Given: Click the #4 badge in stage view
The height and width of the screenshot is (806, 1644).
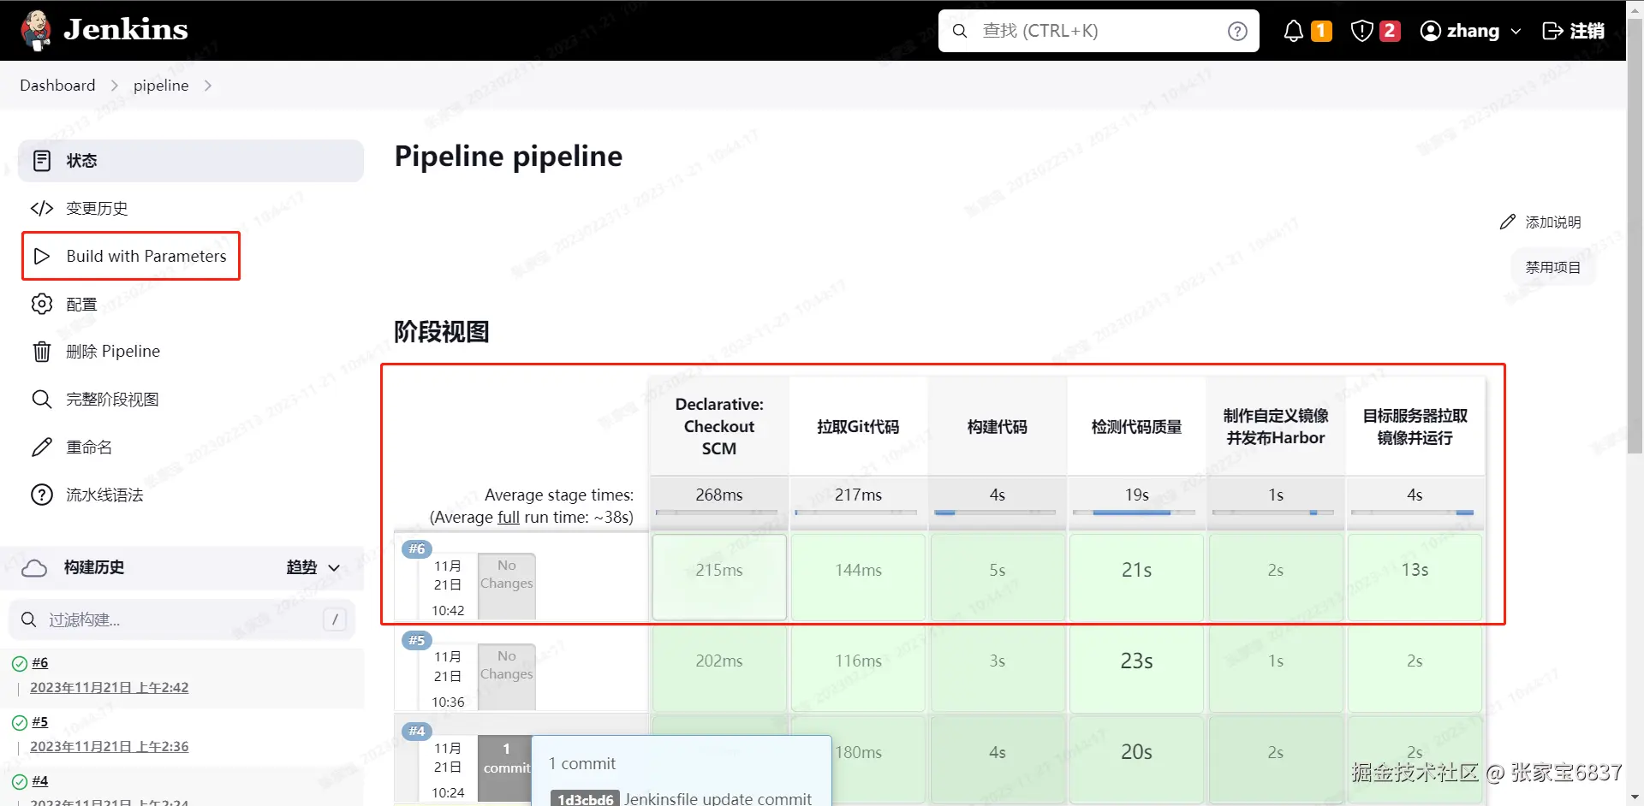Looking at the screenshot, I should point(417,731).
